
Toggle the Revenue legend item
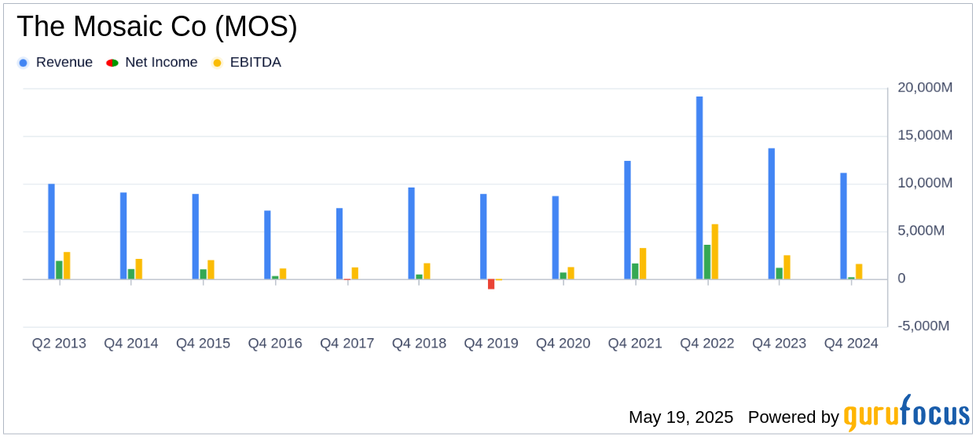pyautogui.click(x=55, y=63)
